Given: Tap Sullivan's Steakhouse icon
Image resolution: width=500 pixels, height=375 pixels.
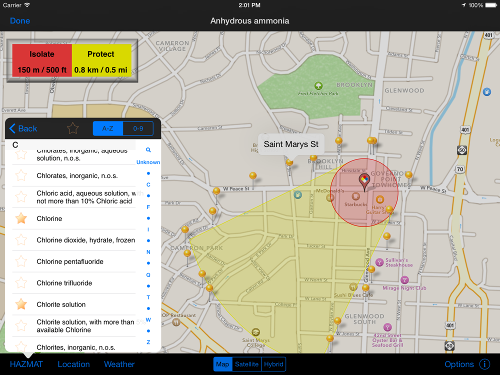Looking at the screenshot, I should tap(379, 262).
